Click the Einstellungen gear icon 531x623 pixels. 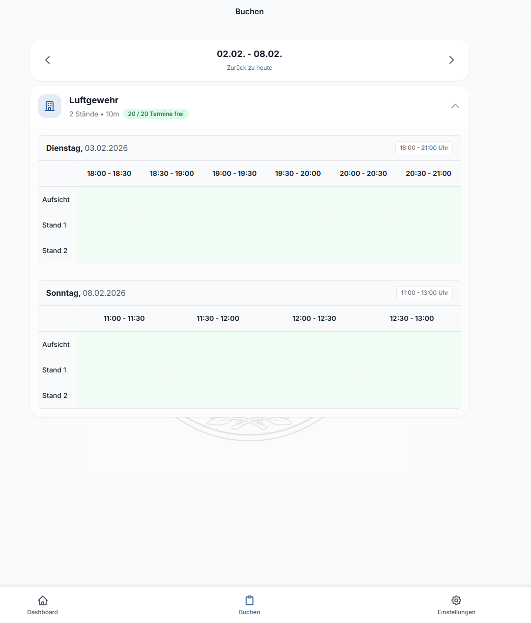pyautogui.click(x=456, y=600)
